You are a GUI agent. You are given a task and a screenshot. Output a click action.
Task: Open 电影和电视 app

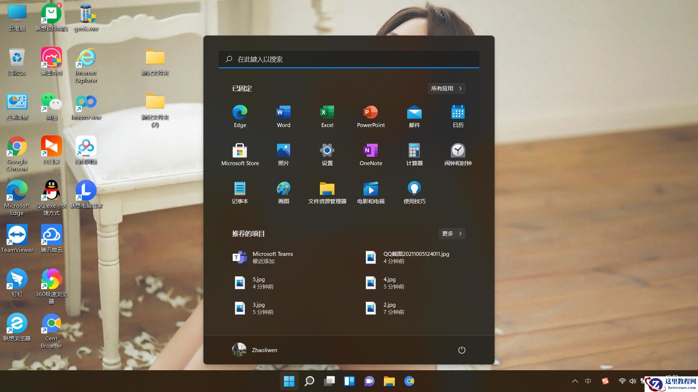point(370,192)
